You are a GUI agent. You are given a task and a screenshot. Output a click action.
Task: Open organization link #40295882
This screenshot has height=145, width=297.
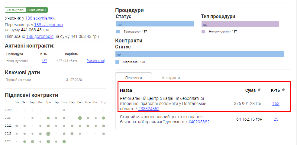(x=199, y=122)
